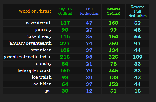Click the Reverse Full Reduction value 45

(137, 30)
